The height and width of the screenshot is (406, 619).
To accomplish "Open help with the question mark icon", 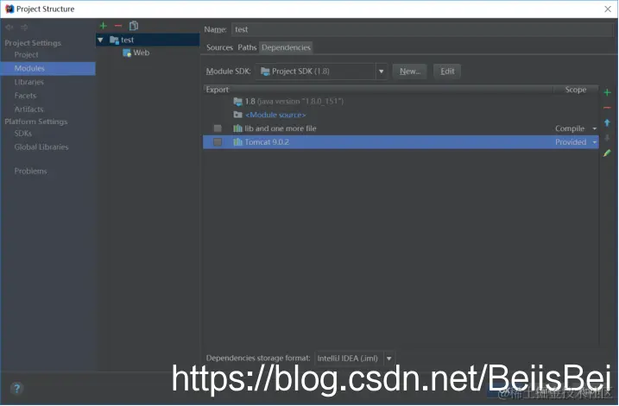I will click(16, 389).
